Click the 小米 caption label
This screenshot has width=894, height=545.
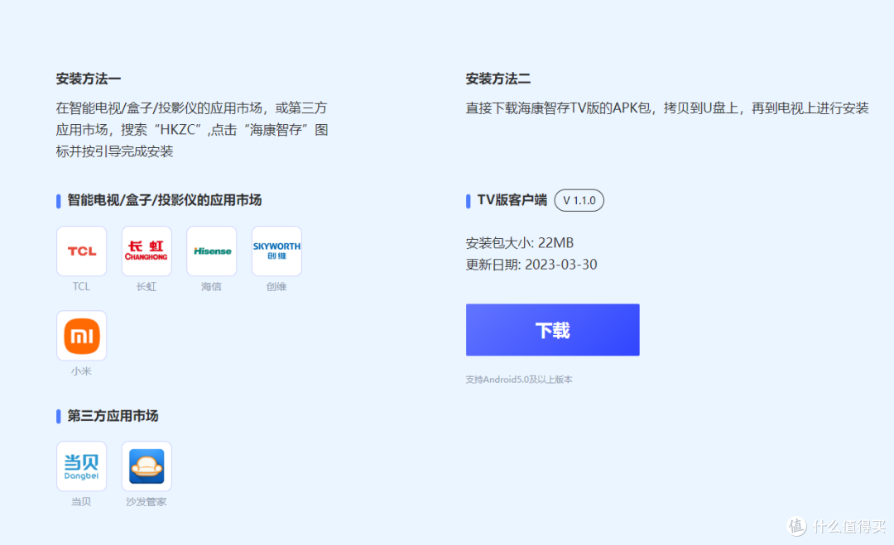coord(81,371)
